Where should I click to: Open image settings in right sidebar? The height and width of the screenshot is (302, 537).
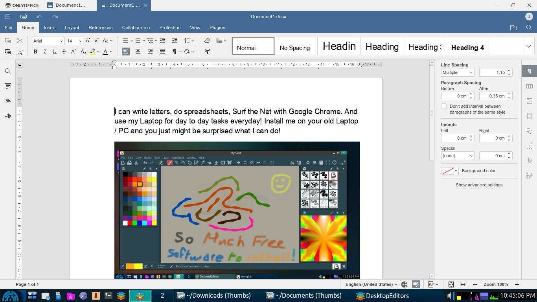530,101
